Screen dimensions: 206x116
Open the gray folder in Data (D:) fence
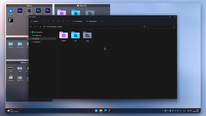tap(90, 13)
